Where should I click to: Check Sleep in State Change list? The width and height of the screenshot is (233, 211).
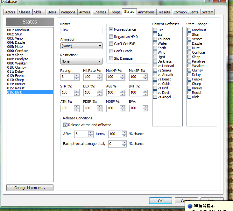pos(189,57)
